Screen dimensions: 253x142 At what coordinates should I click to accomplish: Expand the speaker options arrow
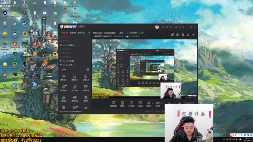click(x=162, y=103)
